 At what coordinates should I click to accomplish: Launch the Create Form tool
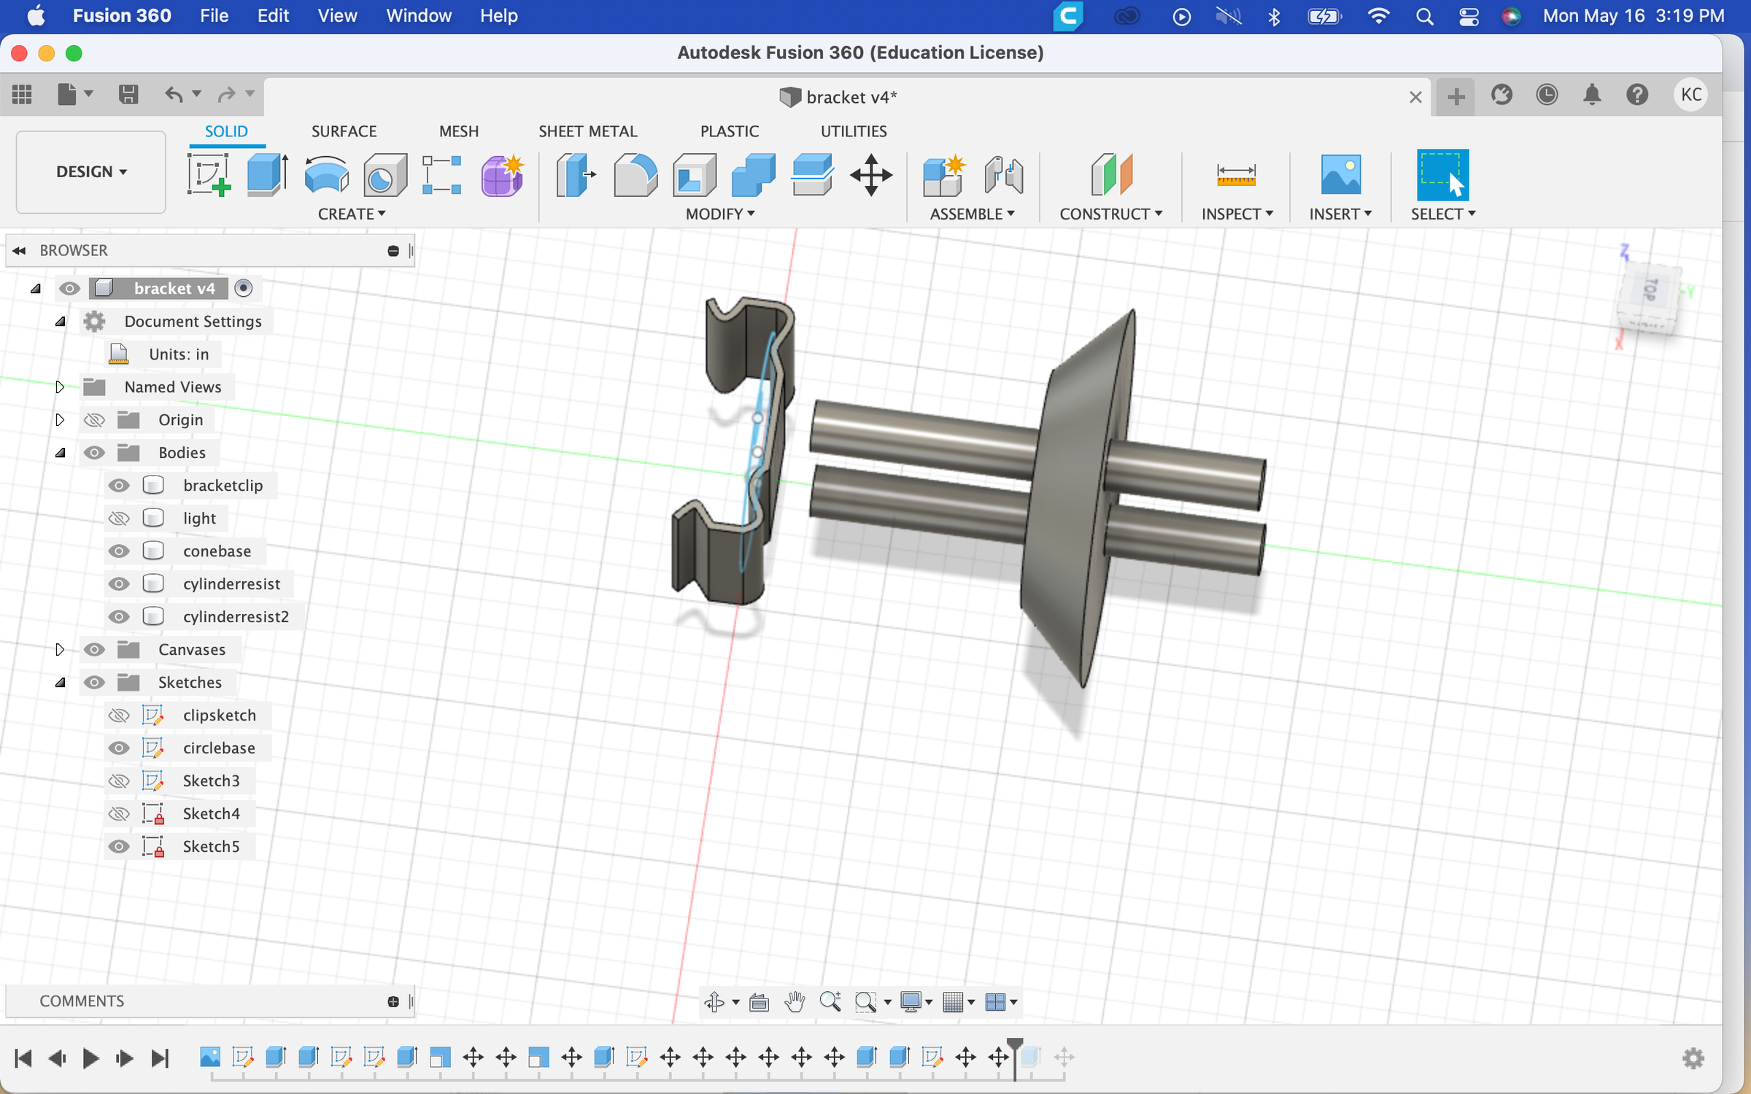pyautogui.click(x=501, y=175)
